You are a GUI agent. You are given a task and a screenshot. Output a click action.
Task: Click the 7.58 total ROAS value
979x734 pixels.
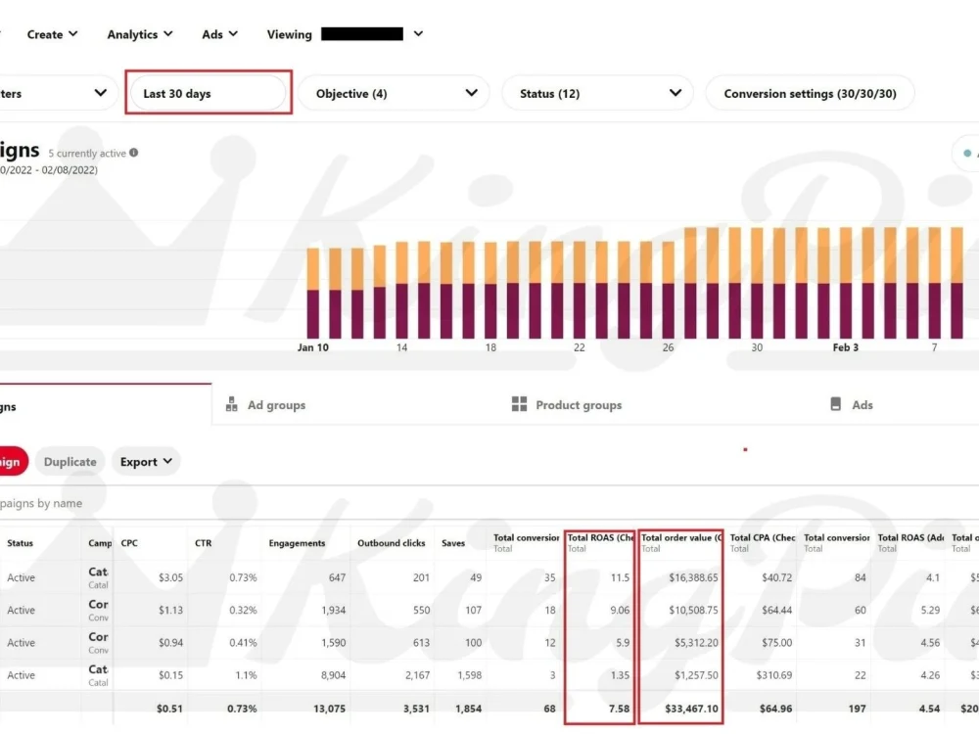point(620,709)
